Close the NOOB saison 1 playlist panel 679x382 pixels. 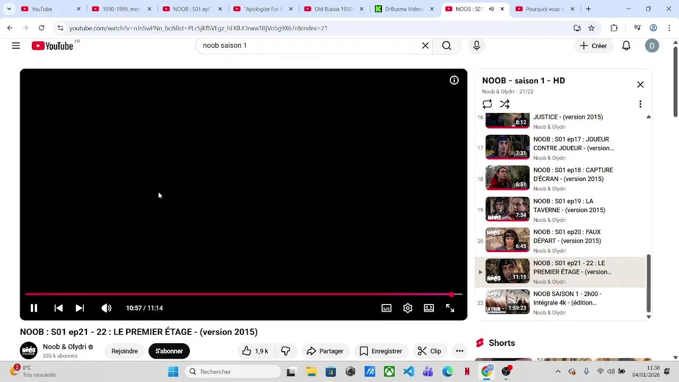coord(640,85)
